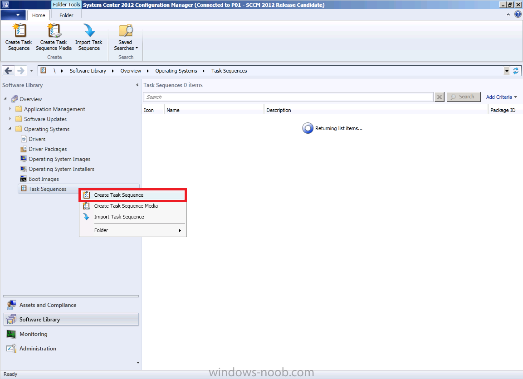This screenshot has width=523, height=379.
Task: Expand the Software Updates folder
Action: tap(10, 119)
